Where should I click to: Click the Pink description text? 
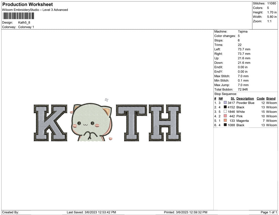point(239,116)
